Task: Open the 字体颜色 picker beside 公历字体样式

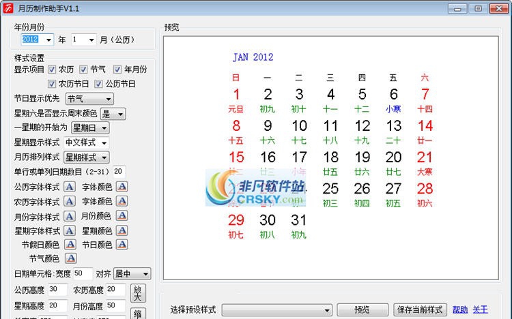Action: click(122, 187)
